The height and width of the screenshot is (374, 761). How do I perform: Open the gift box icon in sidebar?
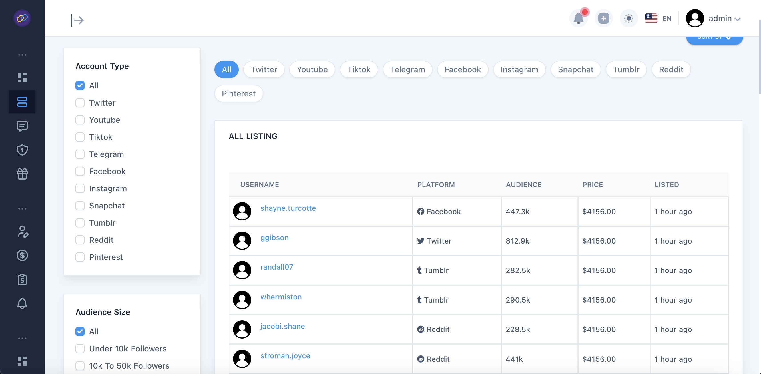[x=22, y=174]
